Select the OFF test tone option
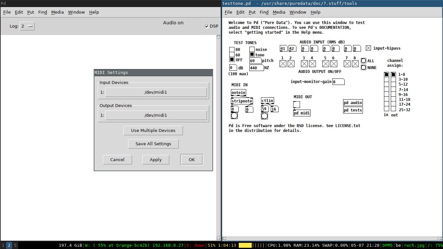The width and height of the screenshot is (443, 249). click(232, 59)
